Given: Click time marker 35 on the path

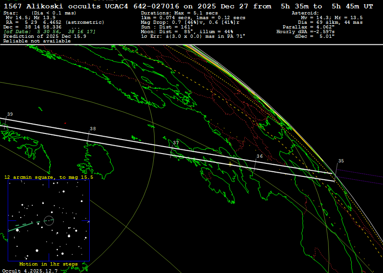Looking at the screenshot, I should click(x=341, y=161).
